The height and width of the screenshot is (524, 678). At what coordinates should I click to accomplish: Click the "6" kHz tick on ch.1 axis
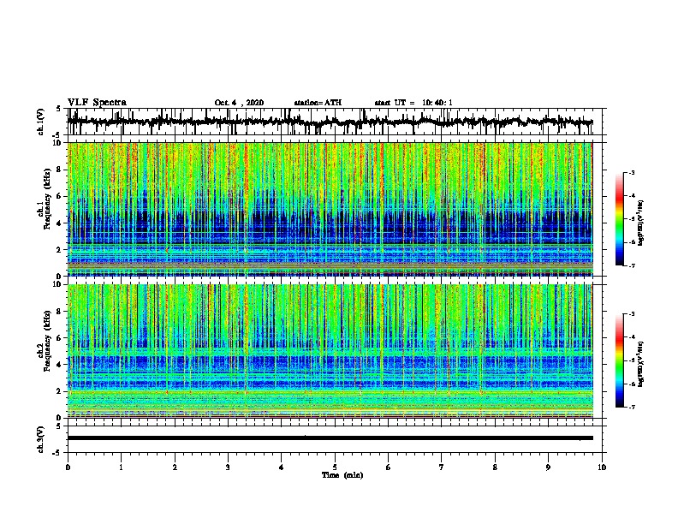point(60,196)
